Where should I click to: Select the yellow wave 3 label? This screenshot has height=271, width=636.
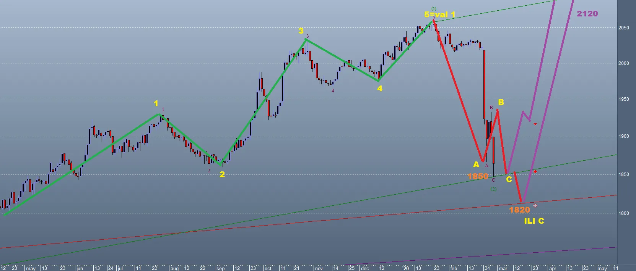click(301, 31)
